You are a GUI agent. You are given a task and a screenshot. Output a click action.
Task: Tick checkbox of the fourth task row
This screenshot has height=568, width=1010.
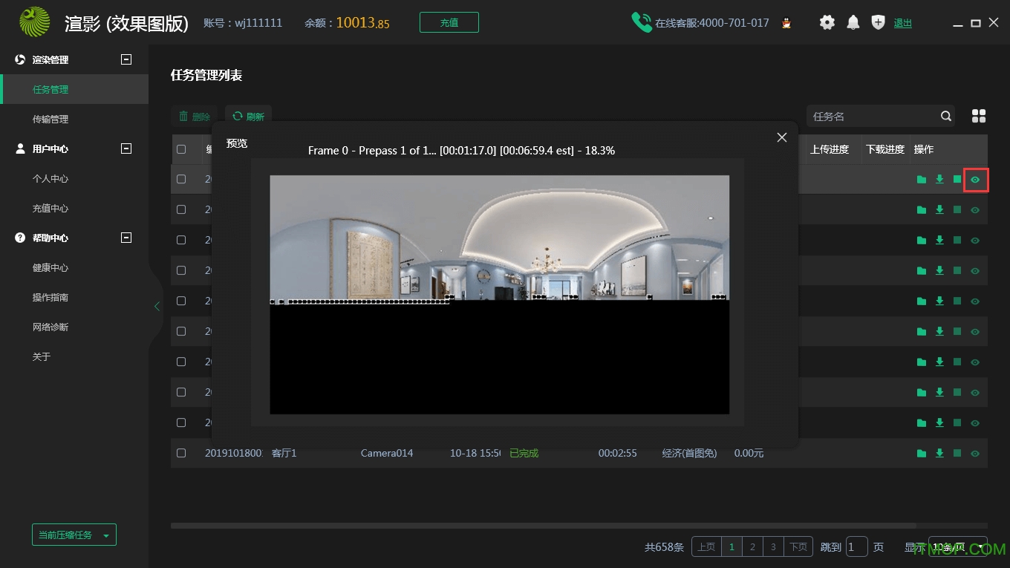tap(181, 270)
